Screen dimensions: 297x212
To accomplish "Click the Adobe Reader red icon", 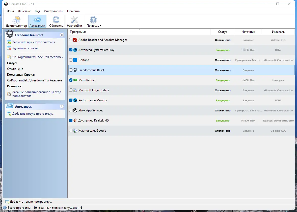I will pos(75,40).
